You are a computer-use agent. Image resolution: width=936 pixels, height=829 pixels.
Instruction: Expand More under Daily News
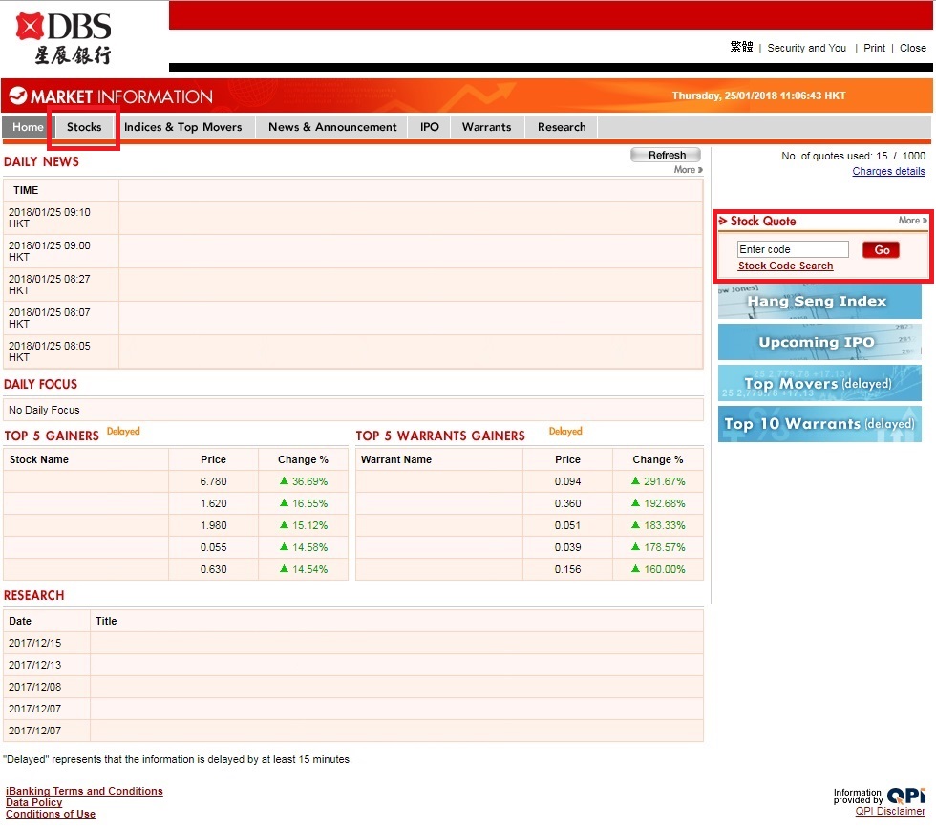tap(688, 170)
